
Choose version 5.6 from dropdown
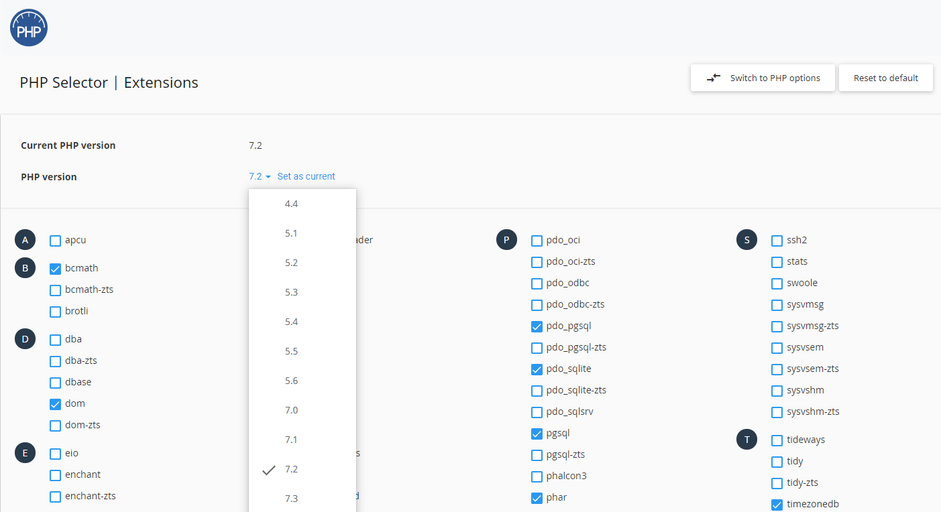302,381
